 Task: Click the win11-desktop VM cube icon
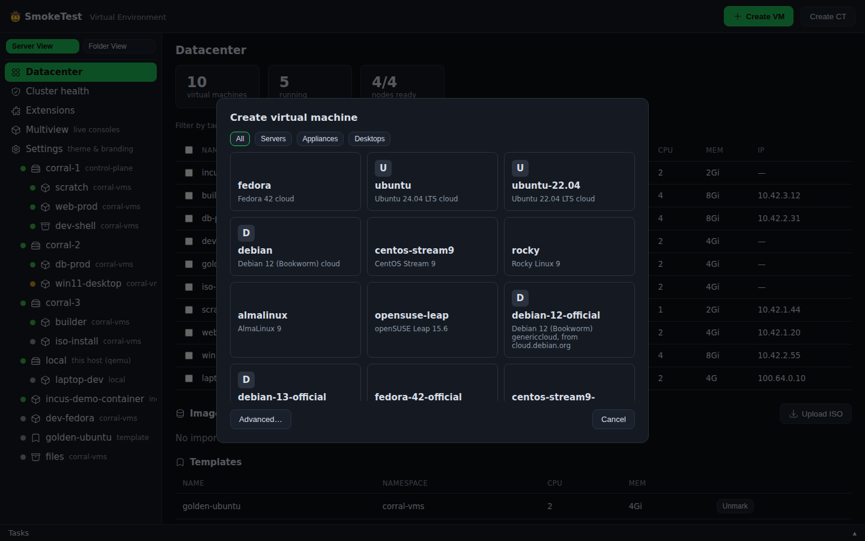(46, 284)
